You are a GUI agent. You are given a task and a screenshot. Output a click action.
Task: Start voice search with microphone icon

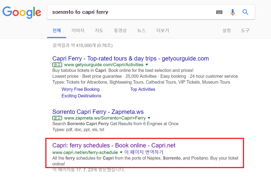233,12
